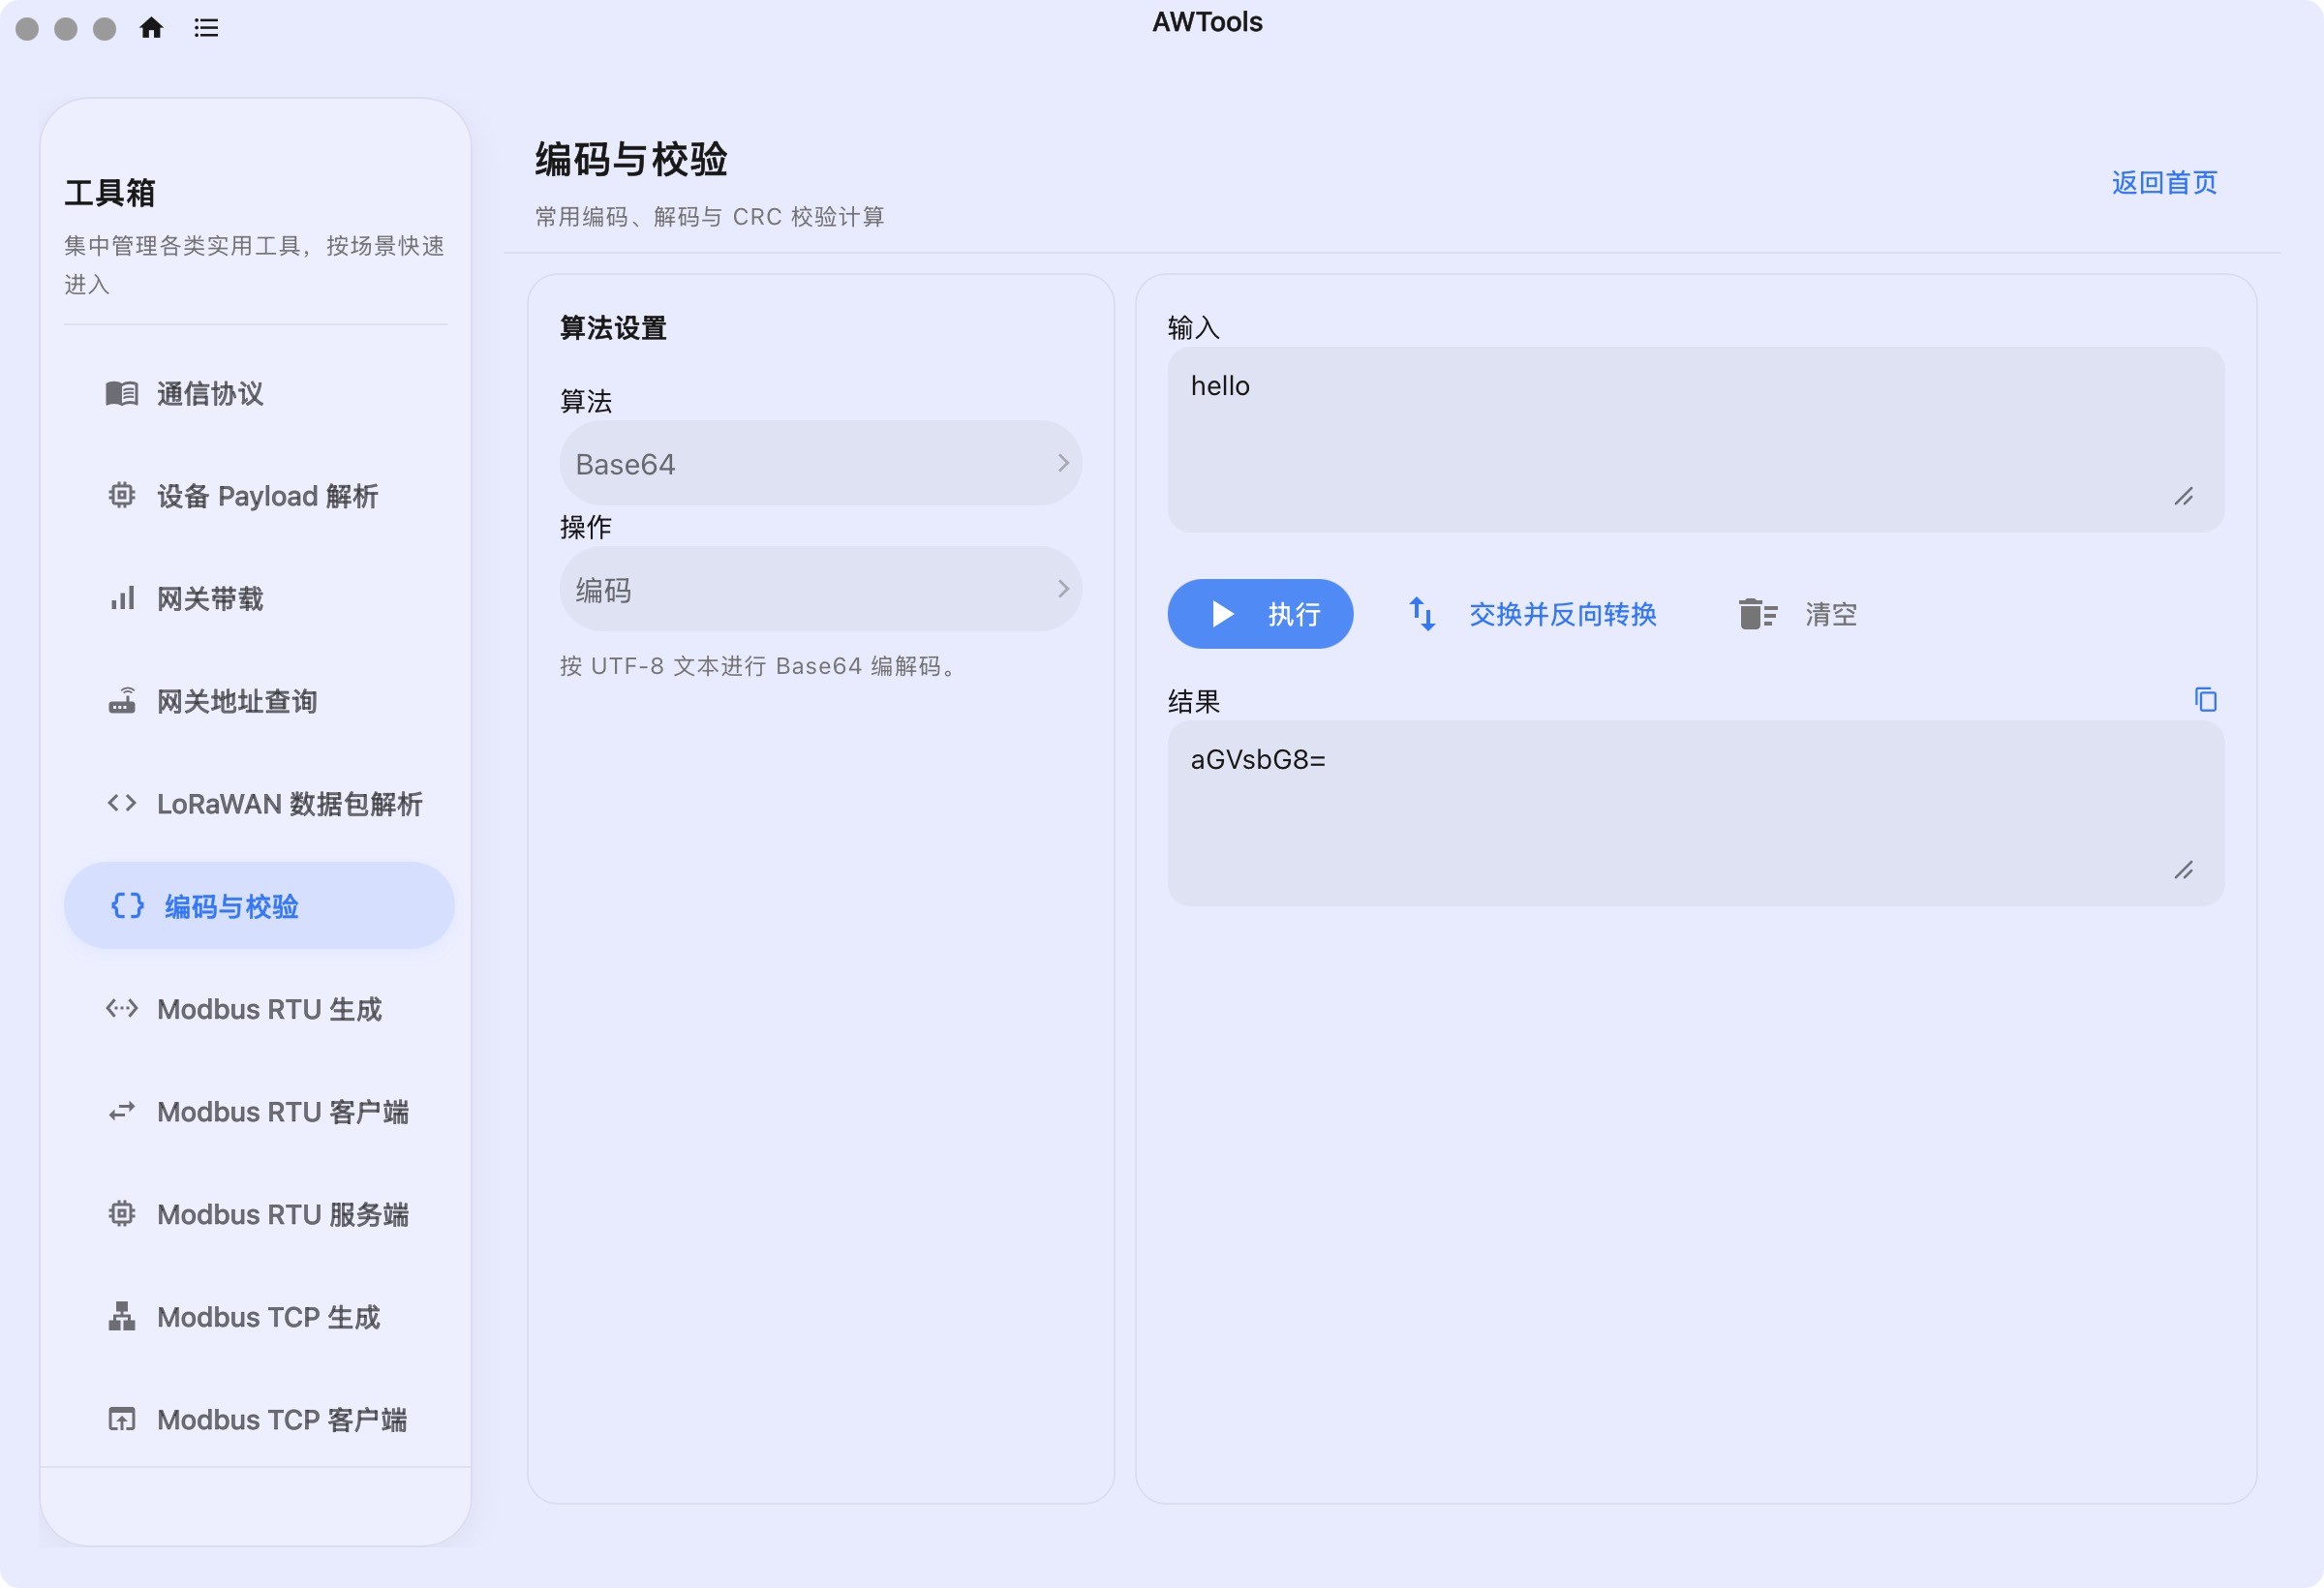
Task: Open 网关地址查询 in sidebar
Action: click(258, 700)
